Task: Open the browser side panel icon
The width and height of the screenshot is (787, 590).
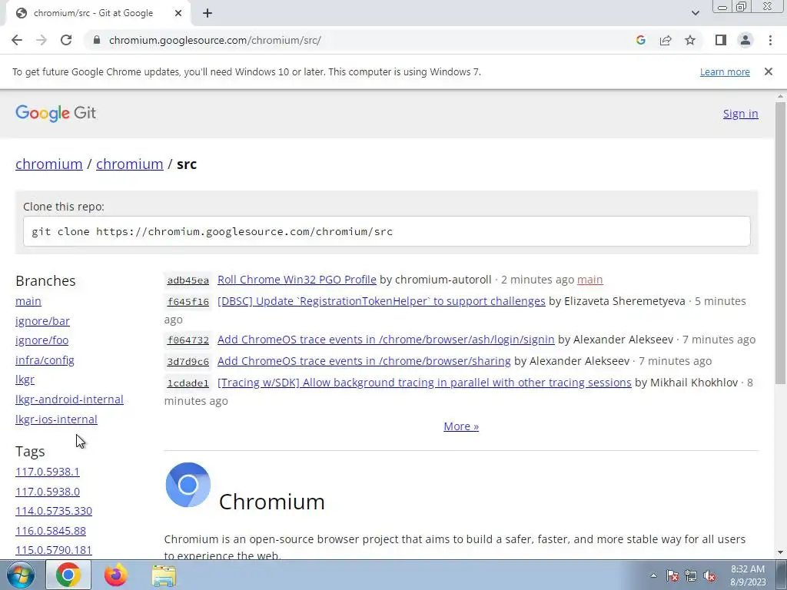Action: [x=721, y=40]
